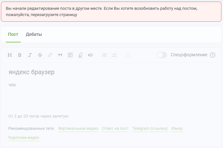The height and width of the screenshot is (148, 223).
Task: Click the post title 'яндекс браузер'
Action: pos(31,72)
